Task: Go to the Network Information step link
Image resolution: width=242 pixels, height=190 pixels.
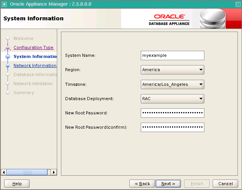Action: pyautogui.click(x=35, y=65)
